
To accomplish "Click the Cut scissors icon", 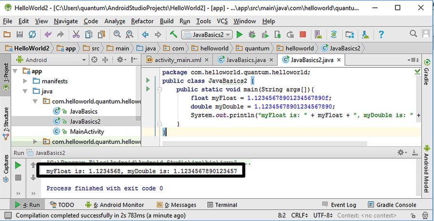I will pos(76,34).
